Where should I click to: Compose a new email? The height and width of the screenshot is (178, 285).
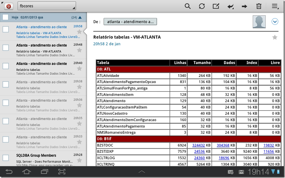[216, 6]
